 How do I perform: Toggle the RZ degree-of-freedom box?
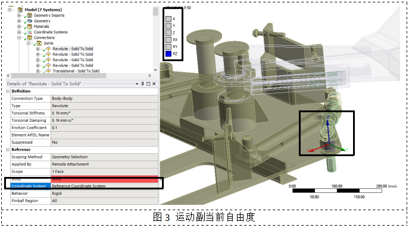point(168,53)
